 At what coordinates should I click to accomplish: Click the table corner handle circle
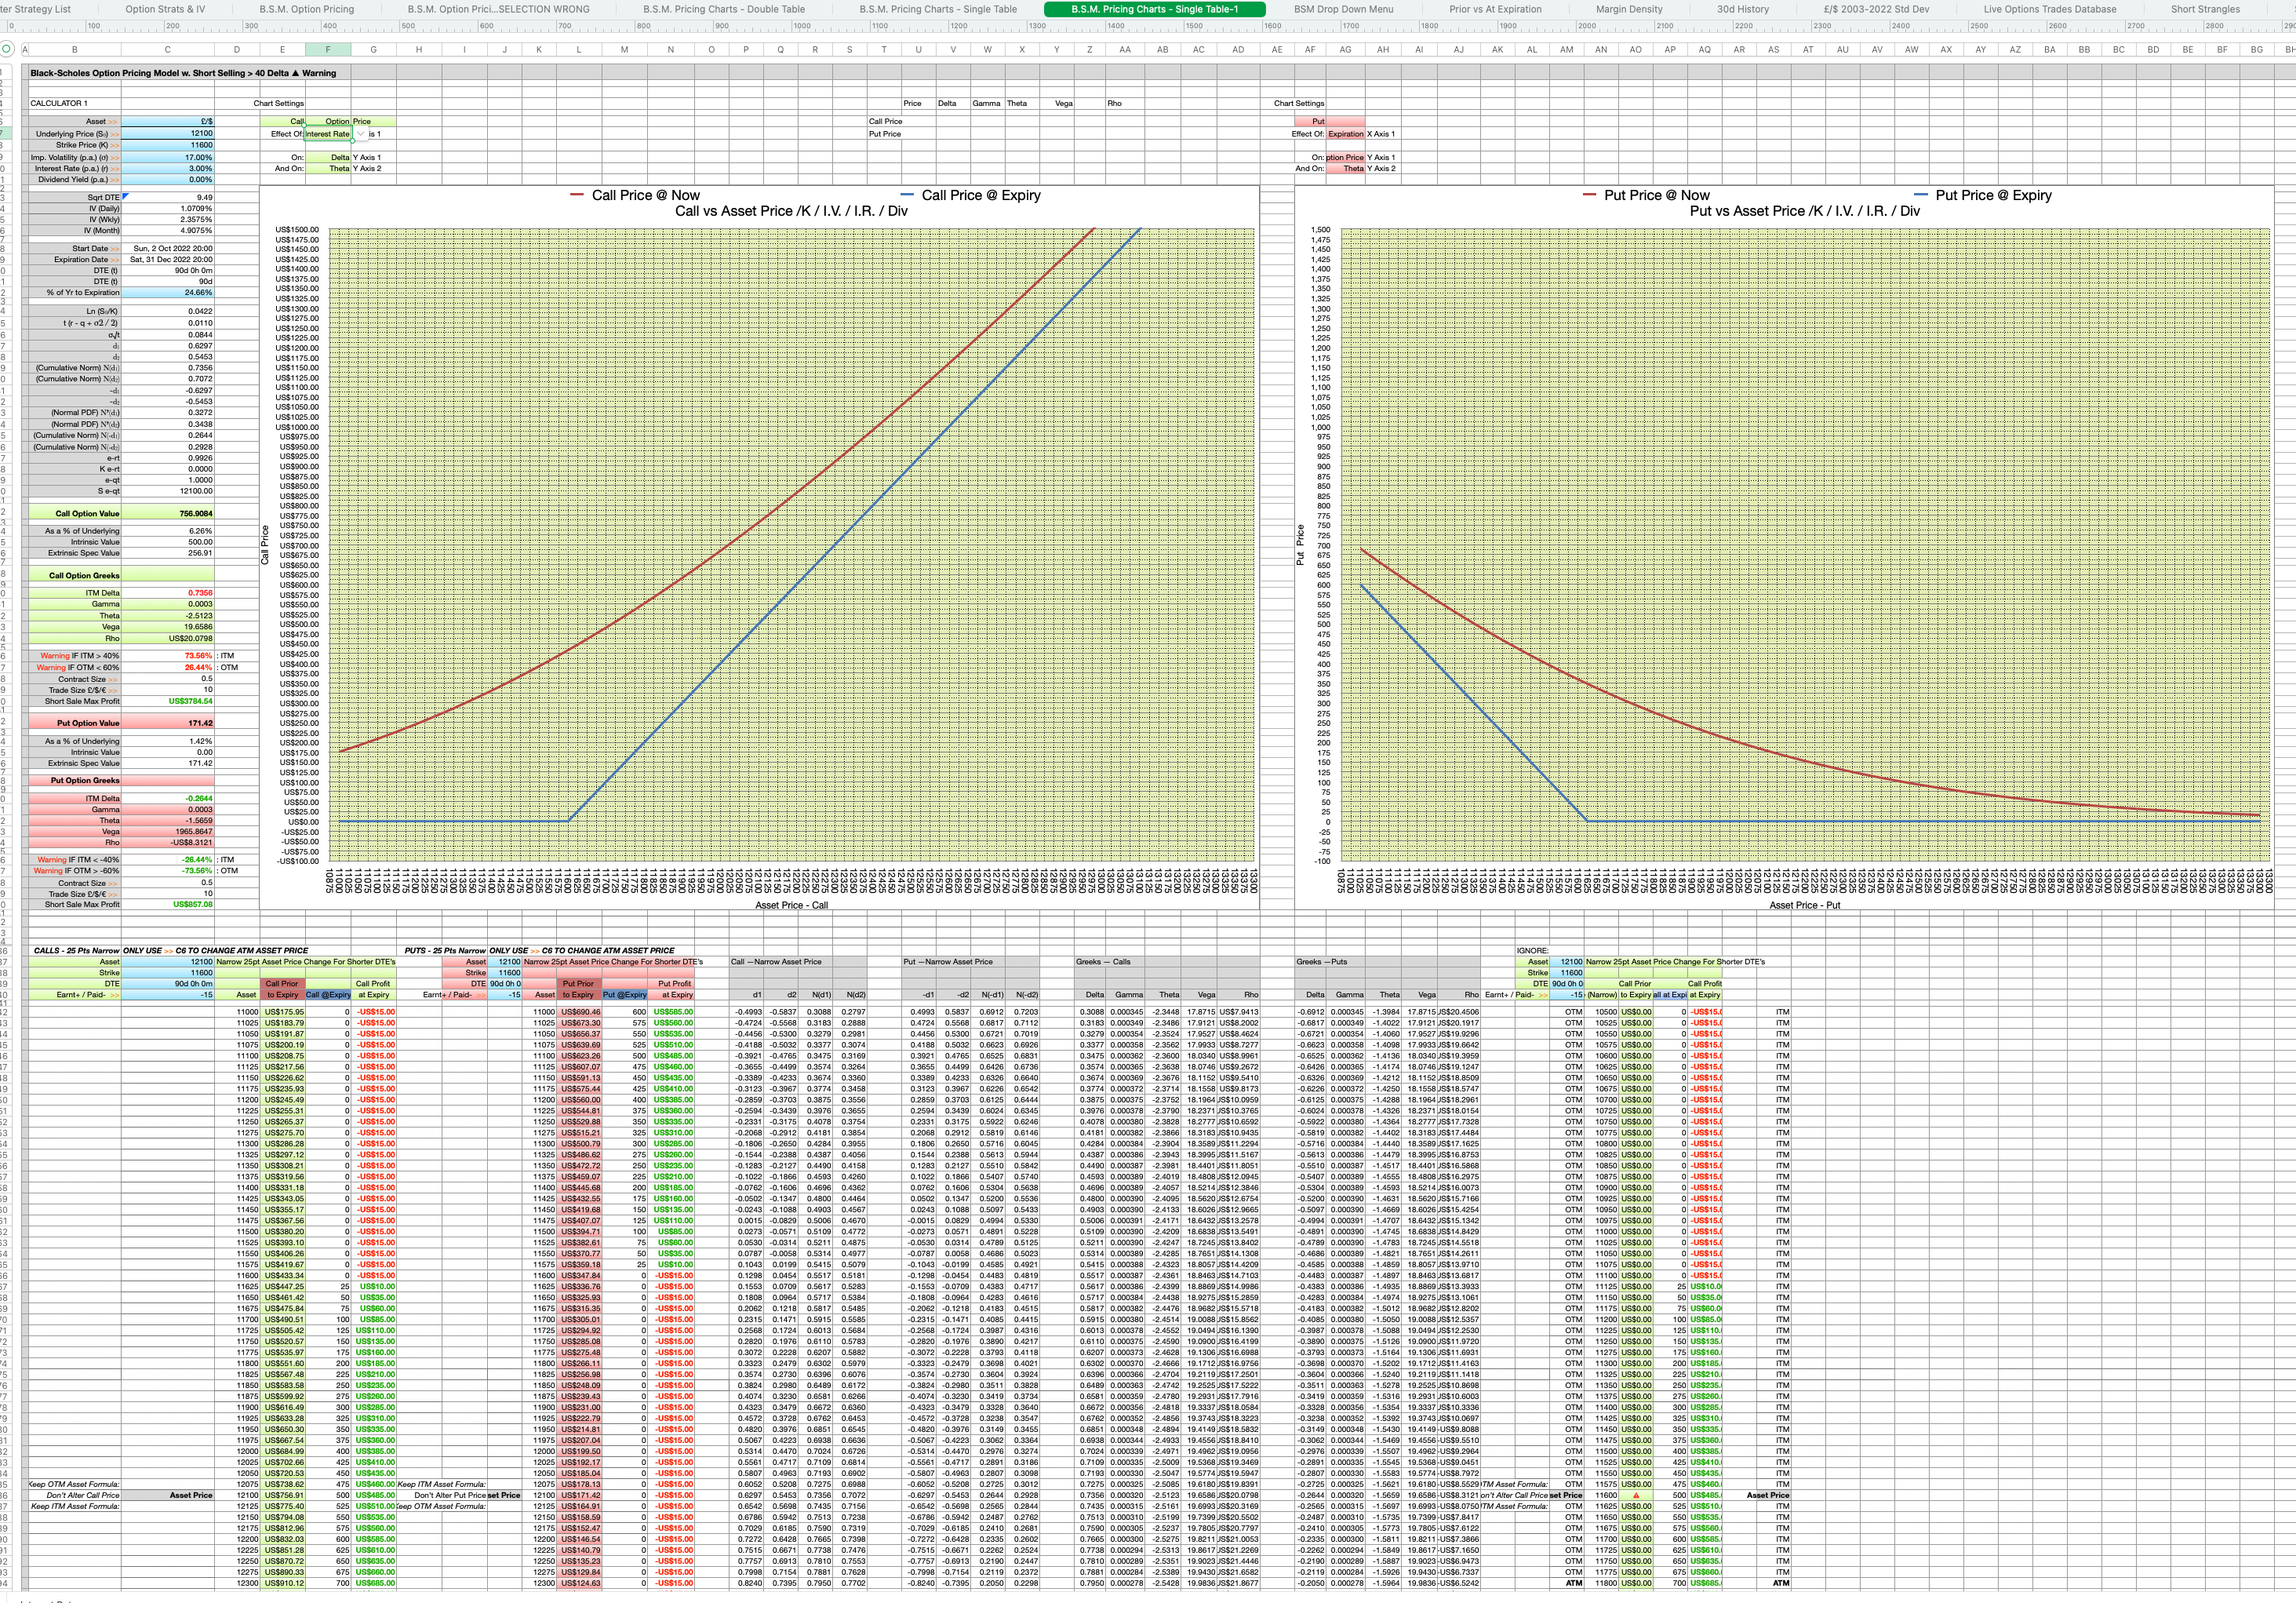pyautogui.click(x=8, y=48)
